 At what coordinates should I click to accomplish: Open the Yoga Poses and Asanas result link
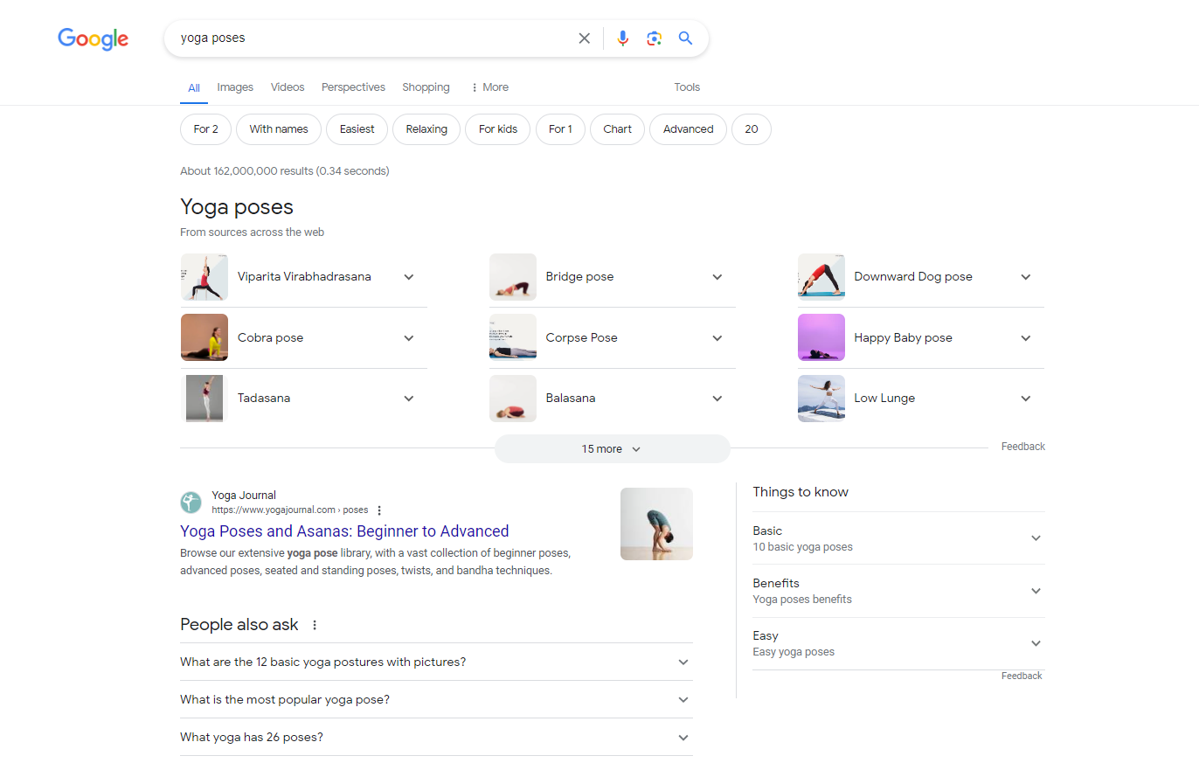click(344, 531)
